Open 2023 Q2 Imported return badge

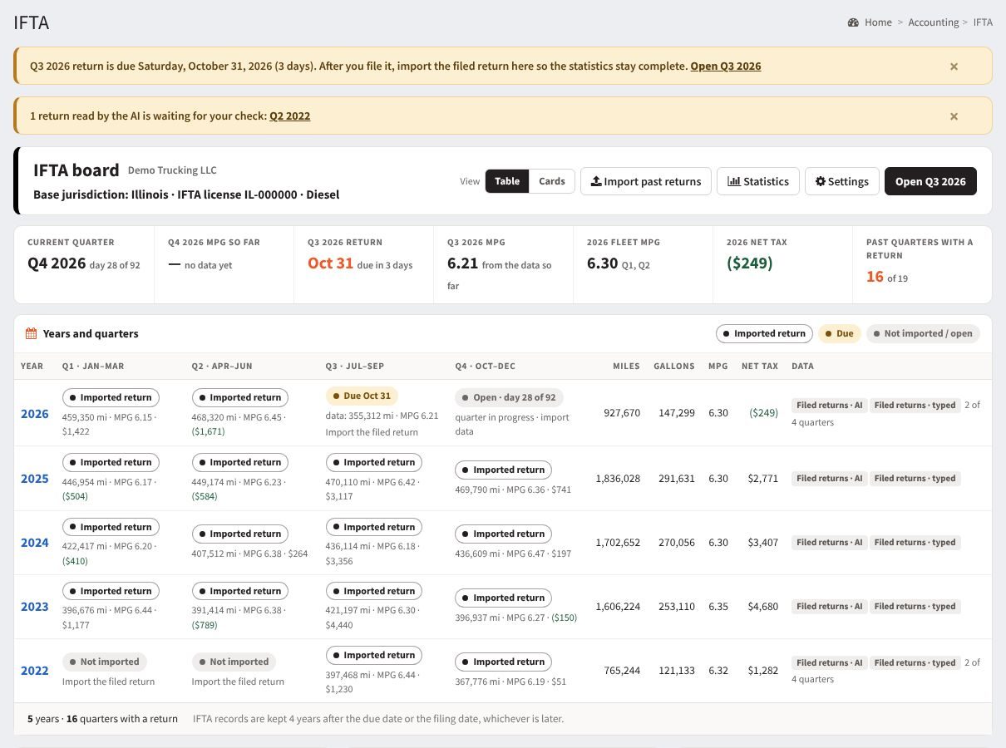(240, 591)
